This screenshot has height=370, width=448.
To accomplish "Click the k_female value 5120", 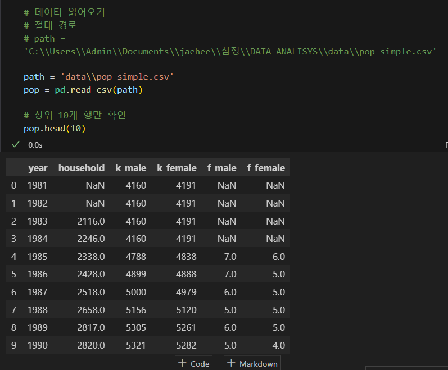I will coord(186,310).
